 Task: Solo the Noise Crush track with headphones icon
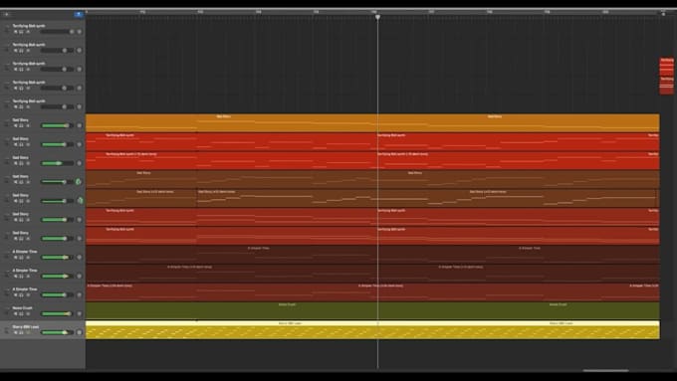[21, 313]
